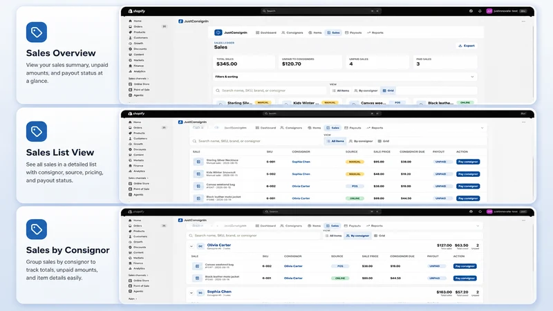The image size is (553, 311).
Task: Click the Kids Winter Snowsuit row icon in list view
Action: coord(198,174)
